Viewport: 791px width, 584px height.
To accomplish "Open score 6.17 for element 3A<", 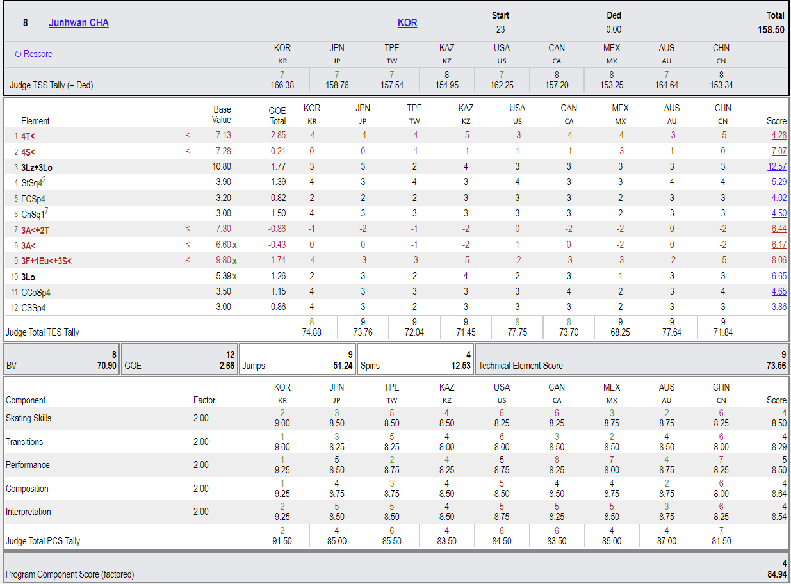I will point(779,245).
